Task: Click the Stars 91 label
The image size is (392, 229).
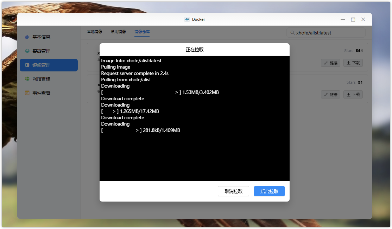Action: pyautogui.click(x=354, y=82)
